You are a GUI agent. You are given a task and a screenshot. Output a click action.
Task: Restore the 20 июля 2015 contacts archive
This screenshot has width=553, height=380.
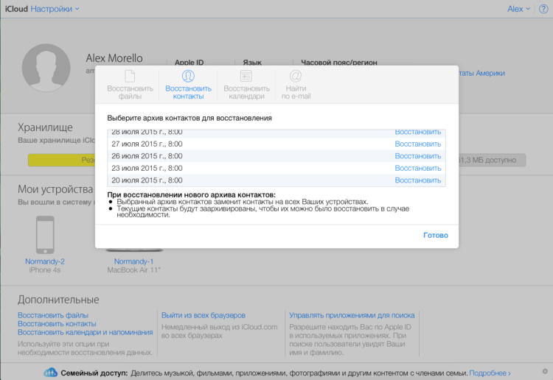[417, 180]
